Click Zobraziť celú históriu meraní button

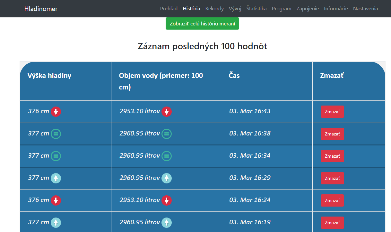click(x=202, y=23)
